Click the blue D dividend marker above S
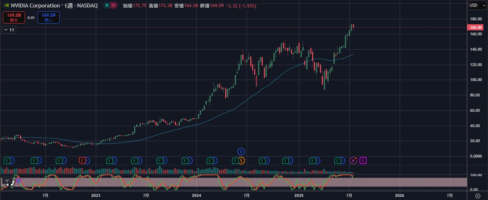Image resolution: width=488 pixels, height=200 pixels. pyautogui.click(x=241, y=151)
